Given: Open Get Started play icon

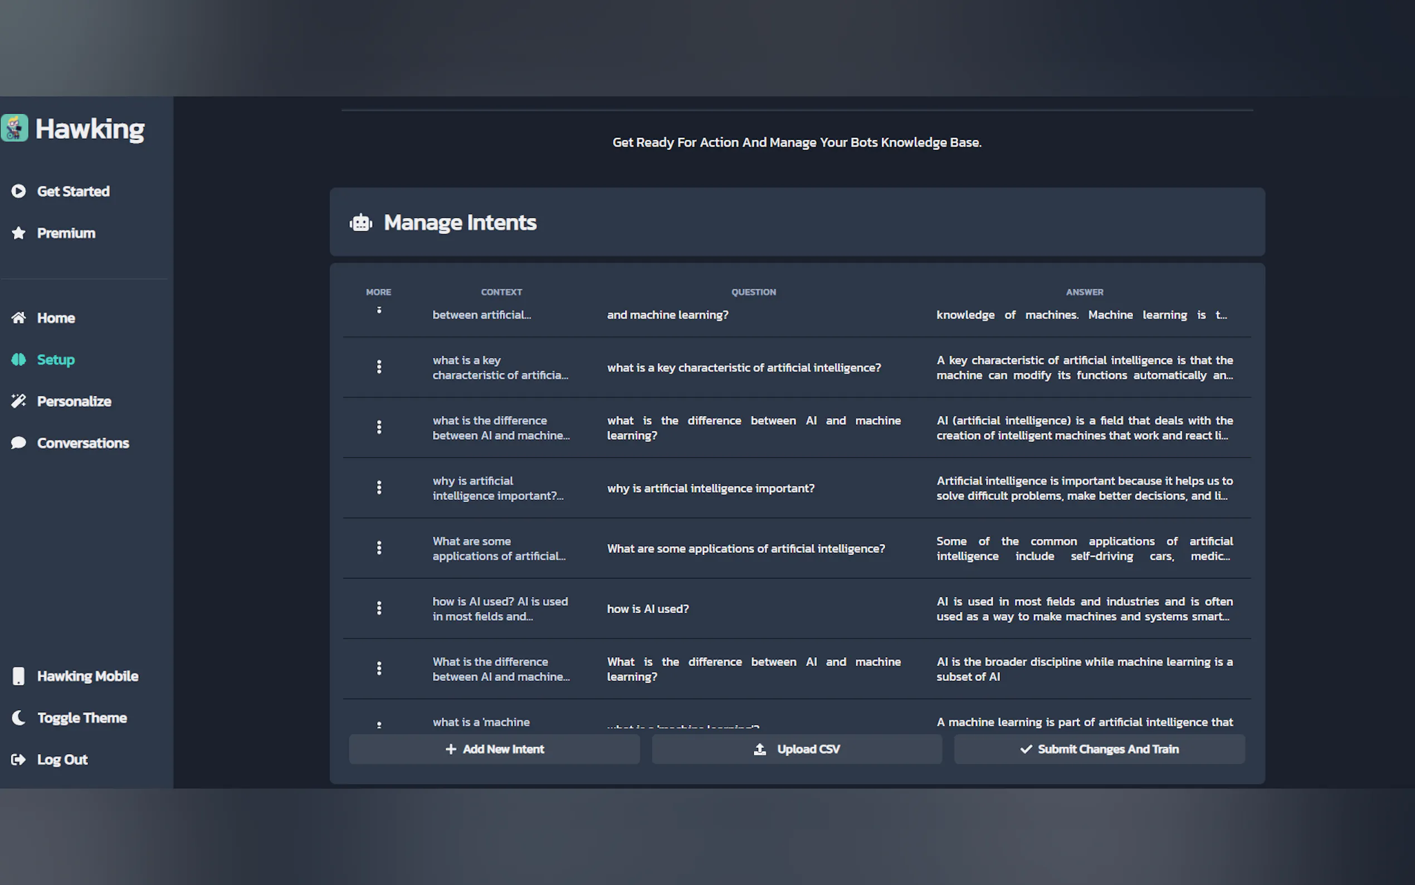Looking at the screenshot, I should [x=19, y=191].
